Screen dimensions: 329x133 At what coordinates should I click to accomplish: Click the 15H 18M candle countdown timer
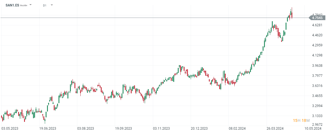(301, 120)
